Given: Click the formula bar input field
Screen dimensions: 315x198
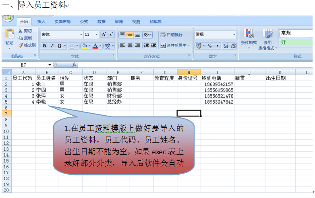Looking at the screenshot, I should (x=195, y=65).
